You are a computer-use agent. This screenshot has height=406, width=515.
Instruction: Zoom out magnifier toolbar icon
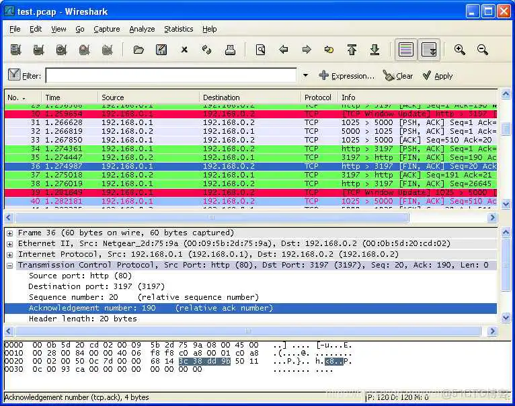pyautogui.click(x=483, y=50)
